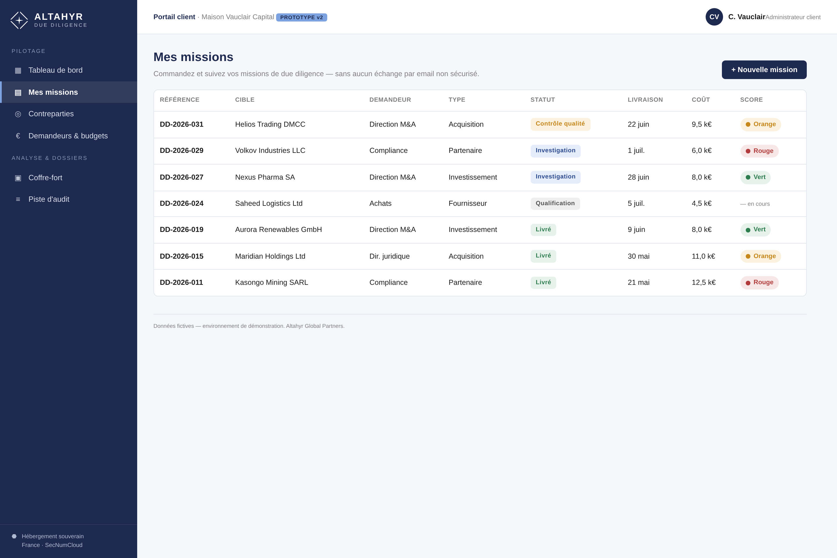The height and width of the screenshot is (558, 837).
Task: Click the Coffre-fort vault icon
Action: (18, 178)
